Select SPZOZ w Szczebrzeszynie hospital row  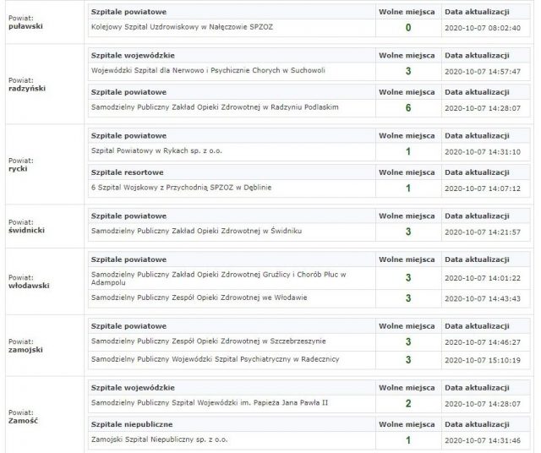309,342
